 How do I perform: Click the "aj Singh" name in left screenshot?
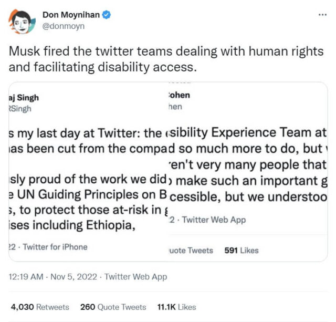24,98
